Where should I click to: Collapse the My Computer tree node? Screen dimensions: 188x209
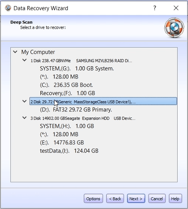15,52
